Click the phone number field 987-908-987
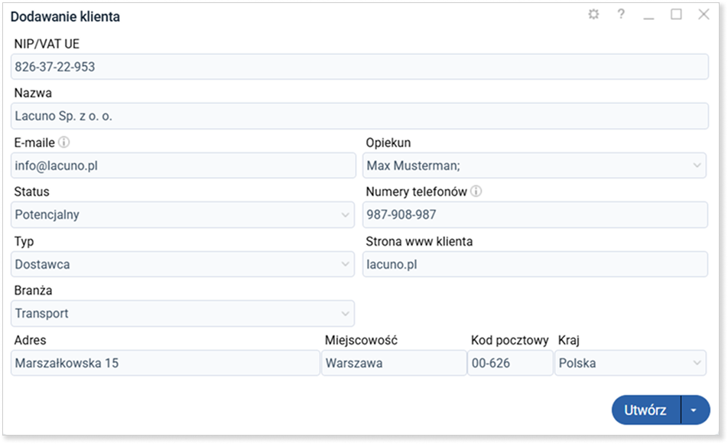 pos(535,215)
